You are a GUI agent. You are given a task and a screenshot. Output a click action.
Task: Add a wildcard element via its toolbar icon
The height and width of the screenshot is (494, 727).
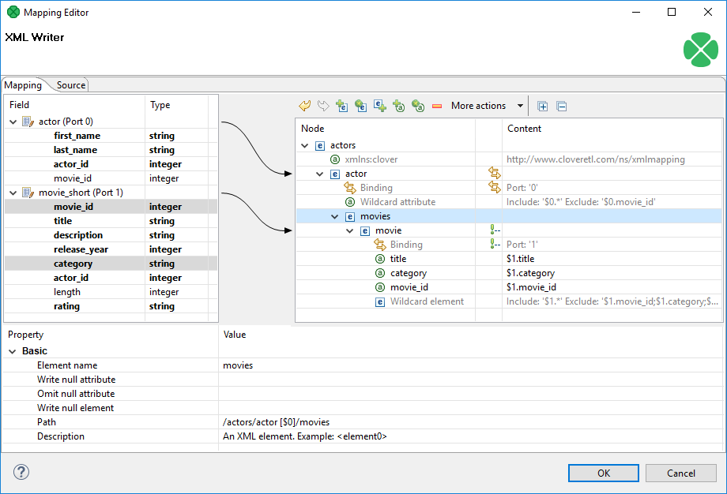click(360, 105)
